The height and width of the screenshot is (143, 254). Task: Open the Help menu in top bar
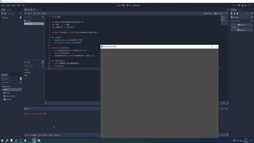coord(23,5)
